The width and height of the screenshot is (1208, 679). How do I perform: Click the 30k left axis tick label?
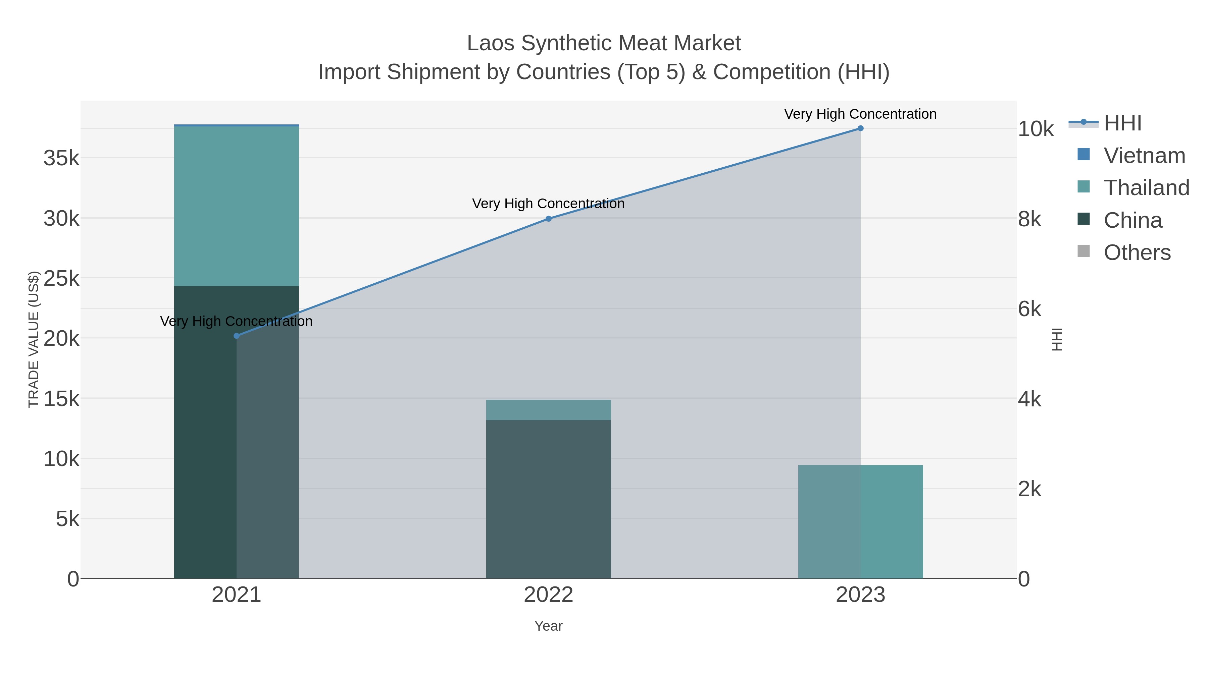[61, 218]
